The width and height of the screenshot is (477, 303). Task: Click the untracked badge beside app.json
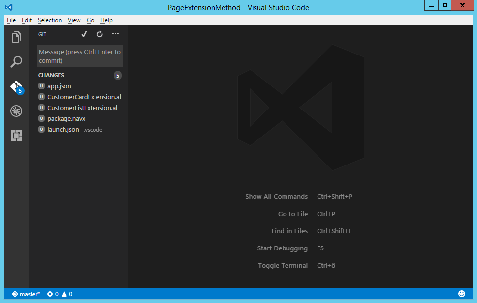click(42, 86)
